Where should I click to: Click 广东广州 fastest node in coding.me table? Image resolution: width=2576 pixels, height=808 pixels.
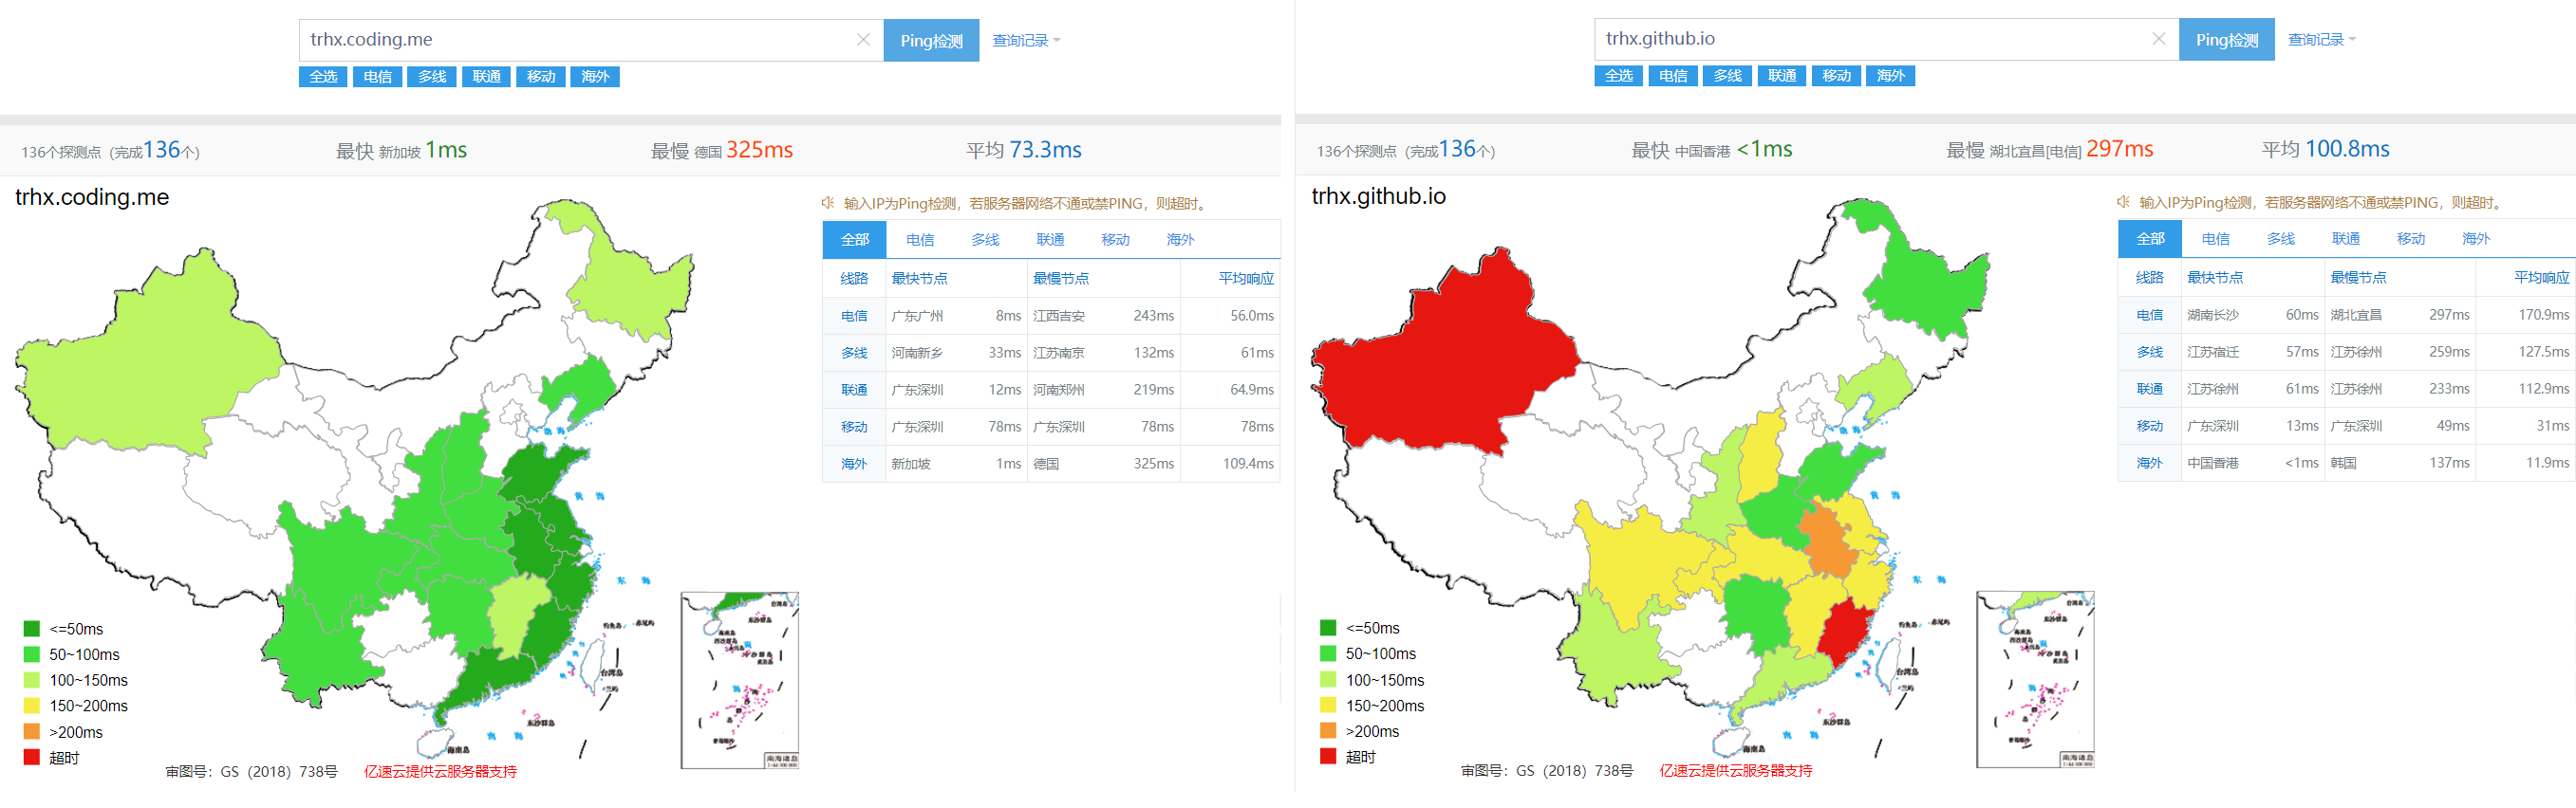pyautogui.click(x=917, y=317)
